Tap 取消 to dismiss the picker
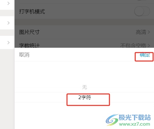Screen dimensions: 154x129 (24, 55)
